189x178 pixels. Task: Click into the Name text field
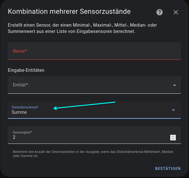(94, 51)
